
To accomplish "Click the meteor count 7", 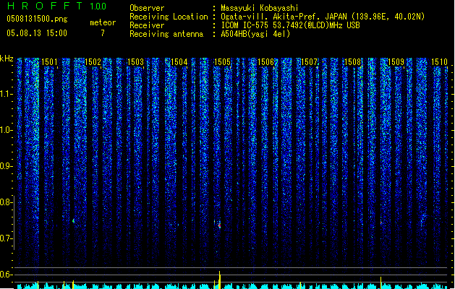I will (103, 33).
